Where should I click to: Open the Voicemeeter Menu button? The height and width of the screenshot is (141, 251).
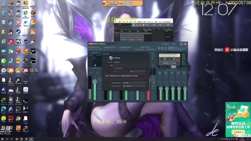174,44
